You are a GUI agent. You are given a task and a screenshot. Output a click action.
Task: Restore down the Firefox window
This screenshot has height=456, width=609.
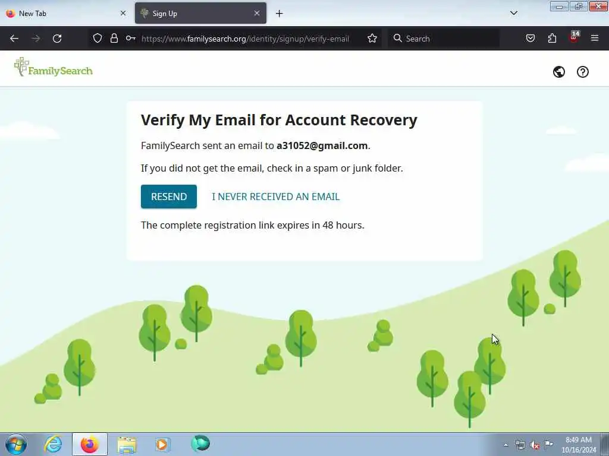pos(578,6)
